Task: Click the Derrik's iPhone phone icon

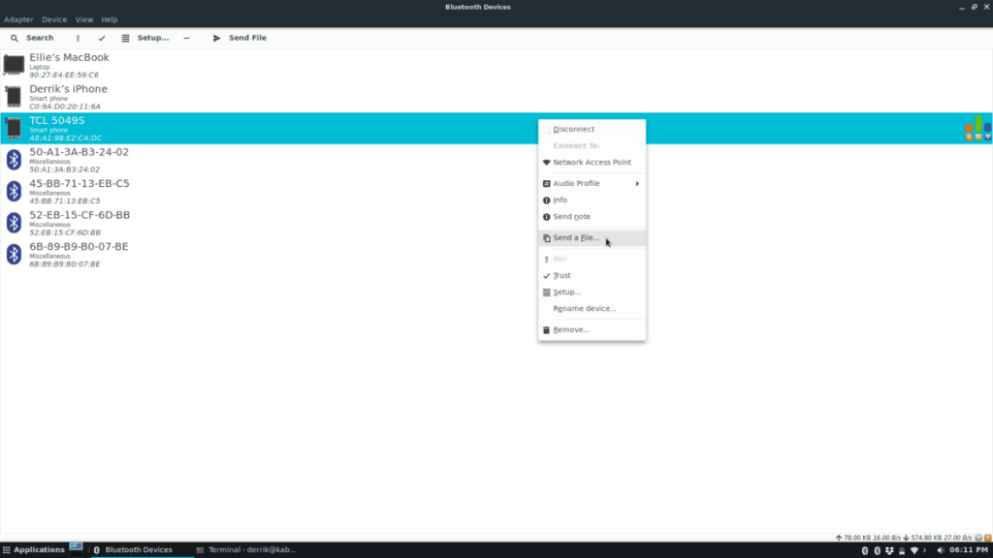Action: pos(14,97)
